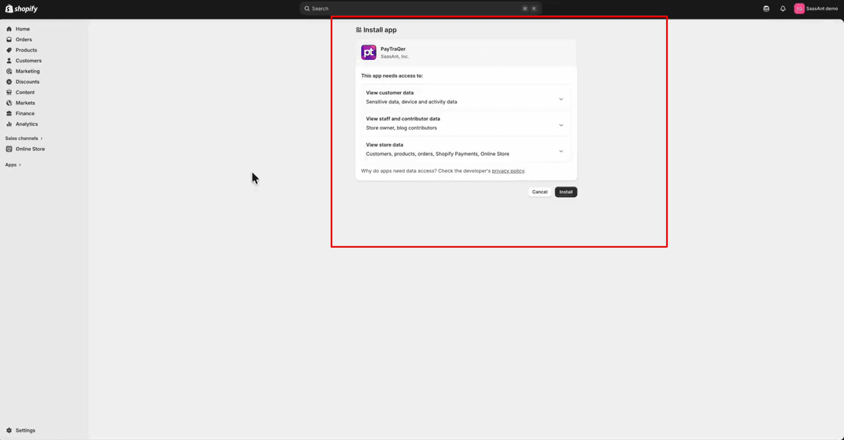Click the Markets globe icon
Viewport: 844px width, 440px height.
[9, 103]
